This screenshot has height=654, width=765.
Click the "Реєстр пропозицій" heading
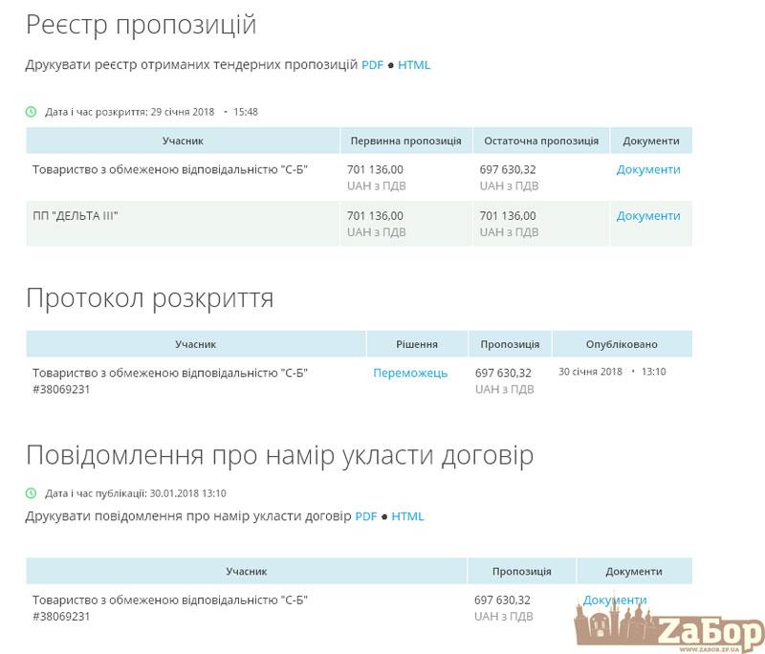click(140, 25)
